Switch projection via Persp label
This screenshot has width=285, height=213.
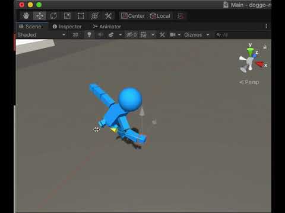point(249,82)
